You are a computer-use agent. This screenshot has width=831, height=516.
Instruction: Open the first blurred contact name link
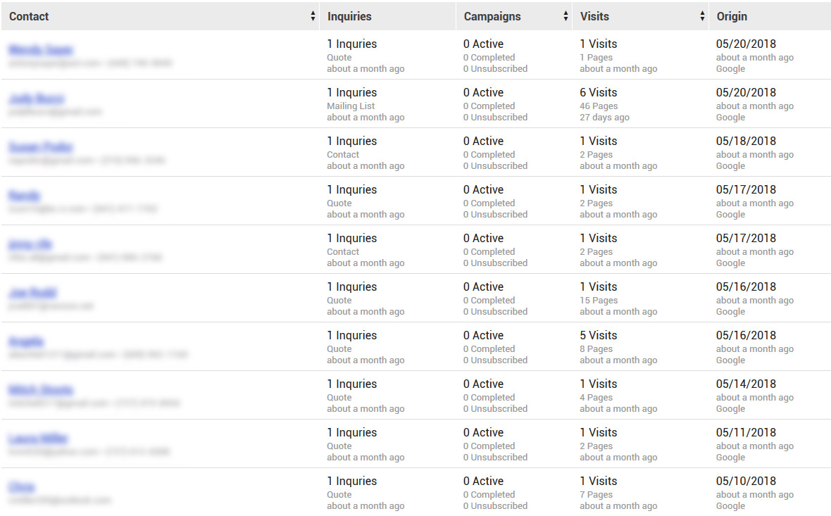coord(41,50)
